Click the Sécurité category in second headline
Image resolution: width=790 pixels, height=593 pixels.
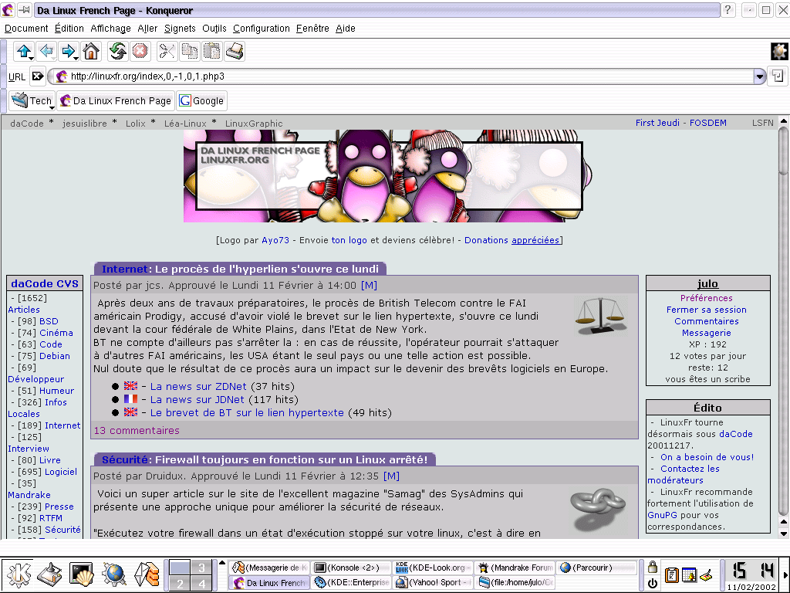pyautogui.click(x=125, y=459)
